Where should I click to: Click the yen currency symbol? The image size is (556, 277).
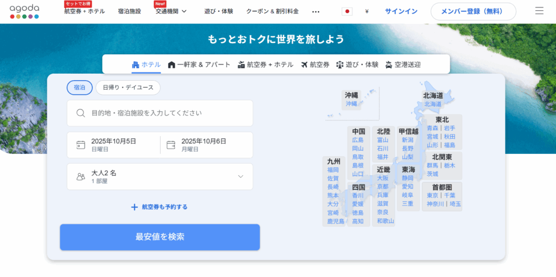(x=367, y=11)
